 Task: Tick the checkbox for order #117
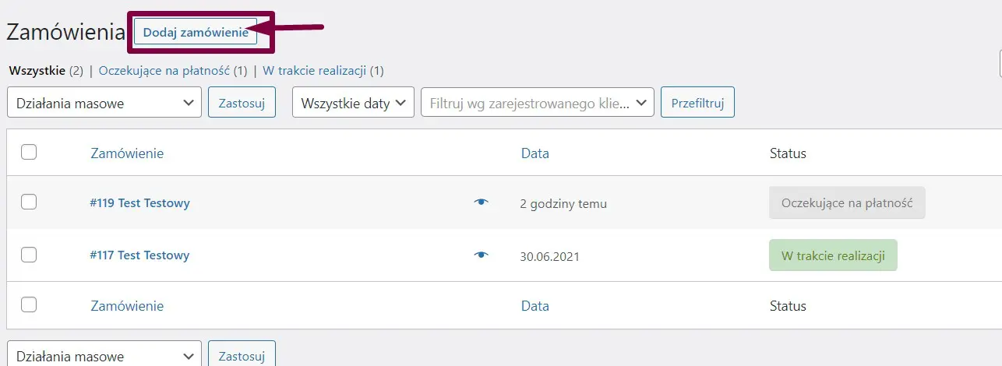click(x=29, y=254)
